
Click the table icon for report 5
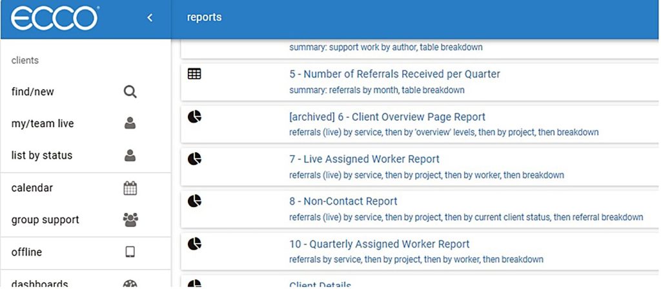pyautogui.click(x=194, y=74)
